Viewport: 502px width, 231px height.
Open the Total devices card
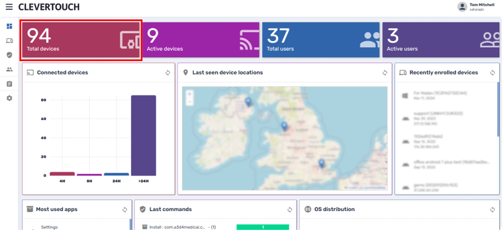(x=80, y=40)
